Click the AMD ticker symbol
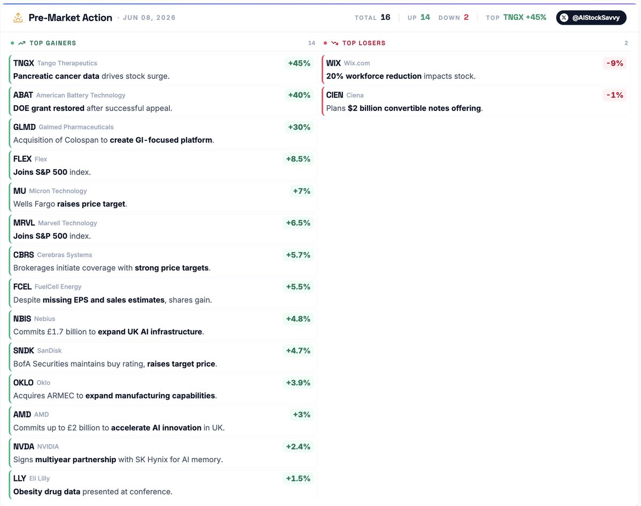Image resolution: width=641 pixels, height=506 pixels. [22, 415]
